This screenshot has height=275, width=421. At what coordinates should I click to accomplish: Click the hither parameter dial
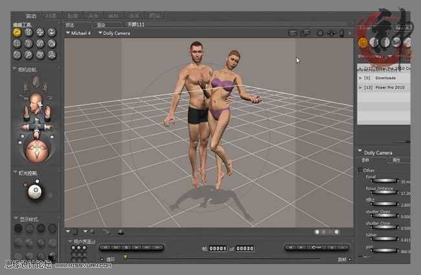(385, 239)
